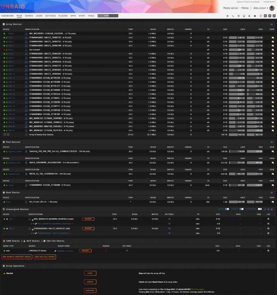277x295 pixels.
Task: Open the Dashboard tab
Action: (7, 16)
